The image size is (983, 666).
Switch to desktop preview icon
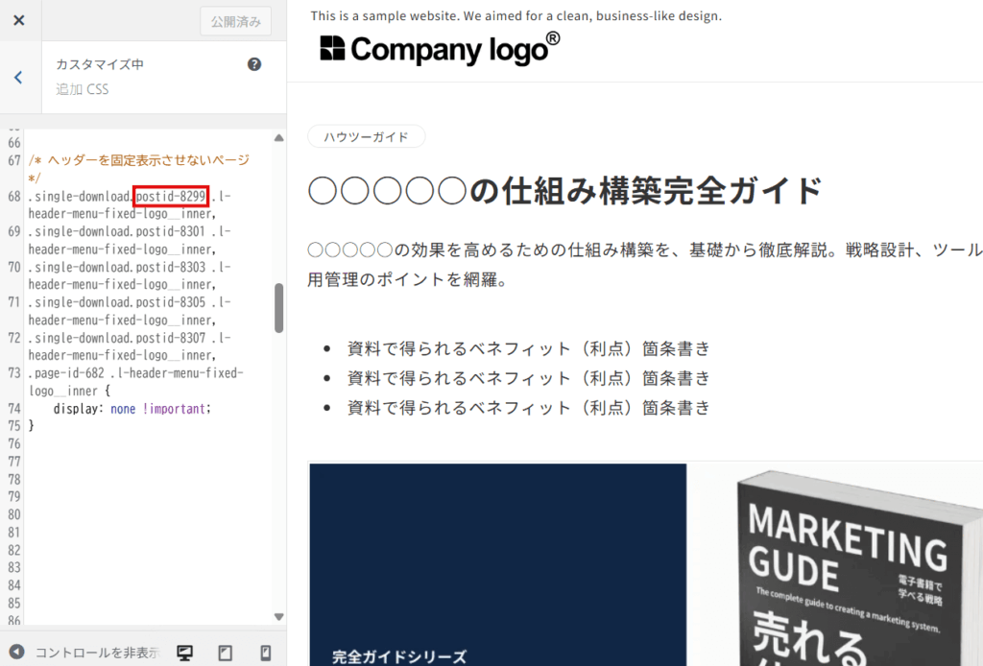point(184,653)
